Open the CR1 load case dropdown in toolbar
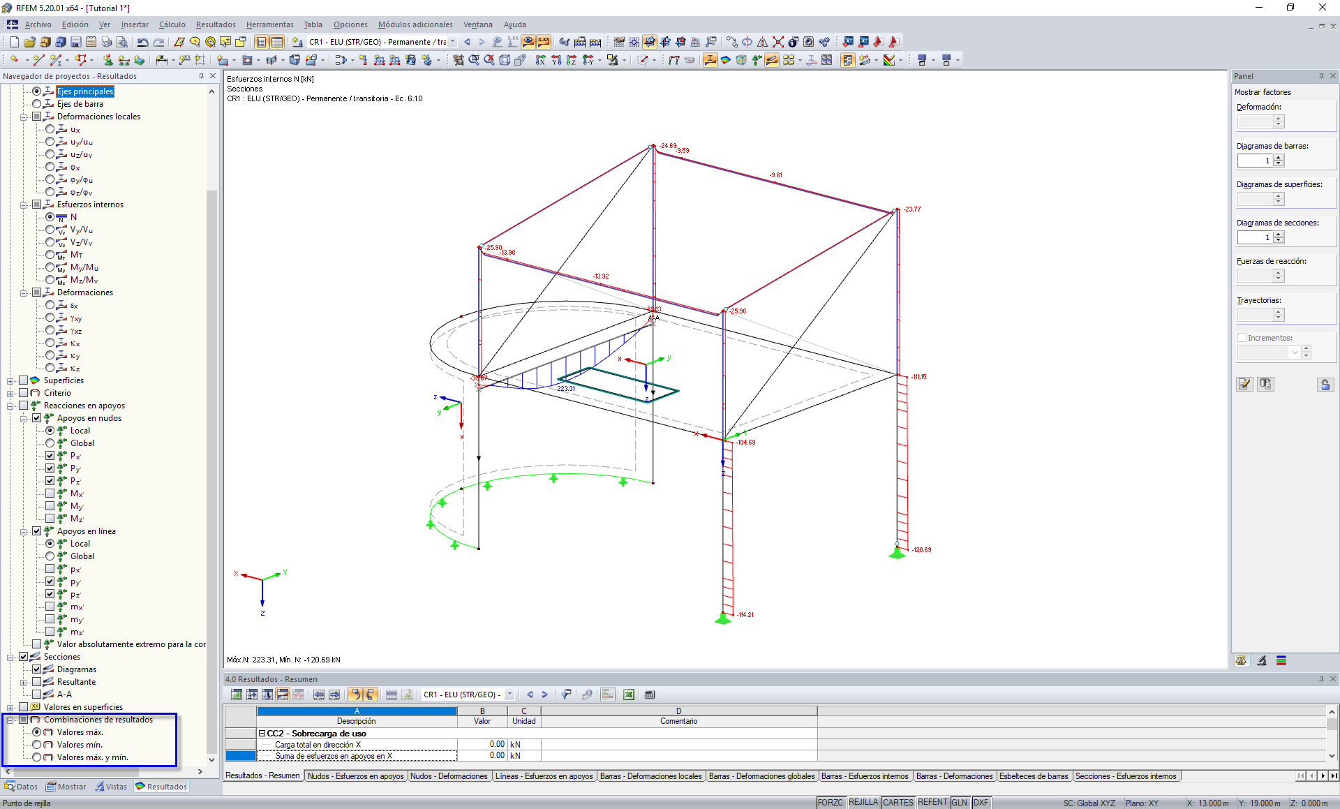1340x809 pixels. [x=453, y=42]
